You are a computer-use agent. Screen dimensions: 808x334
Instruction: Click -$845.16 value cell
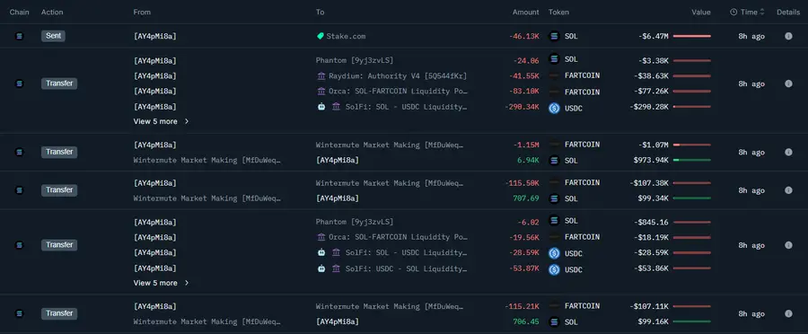click(651, 223)
